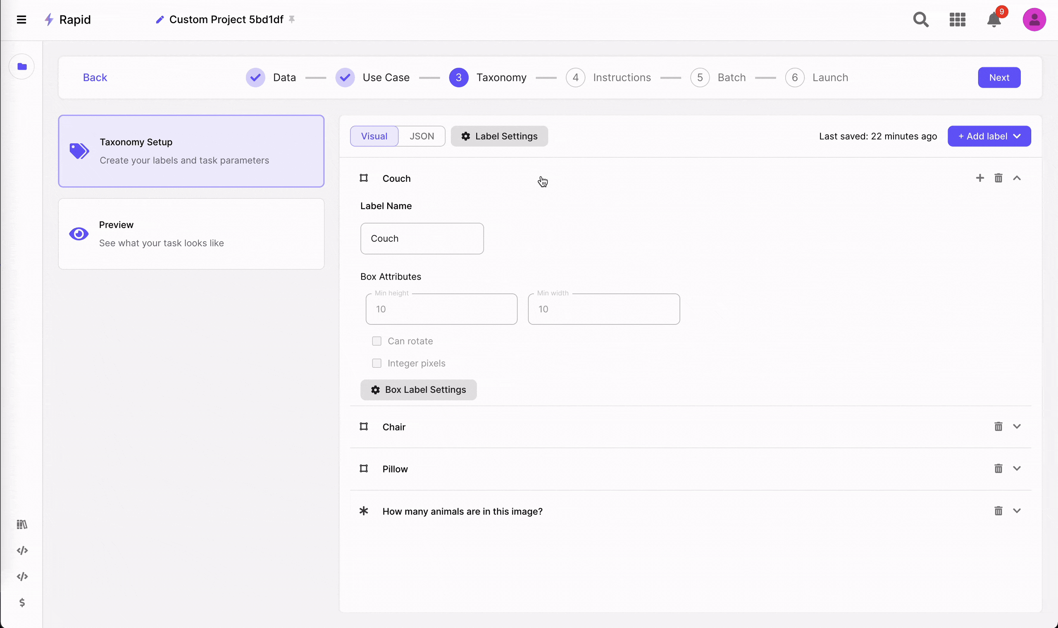Viewport: 1058px width, 628px height.
Task: Expand the Chair label row
Action: point(1017,426)
